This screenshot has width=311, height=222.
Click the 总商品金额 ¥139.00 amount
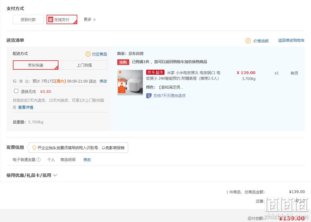[x=297, y=192]
